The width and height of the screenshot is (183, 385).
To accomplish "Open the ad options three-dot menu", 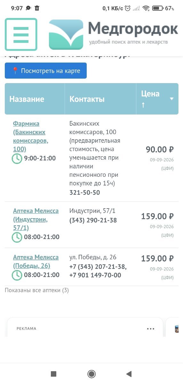I will click(151, 329).
